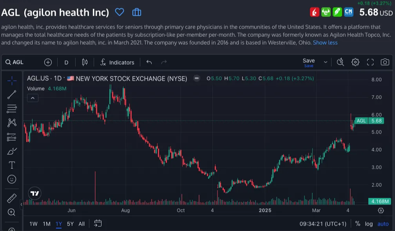Pick the brush drawing tool
The image size is (395, 231).
tap(12, 151)
